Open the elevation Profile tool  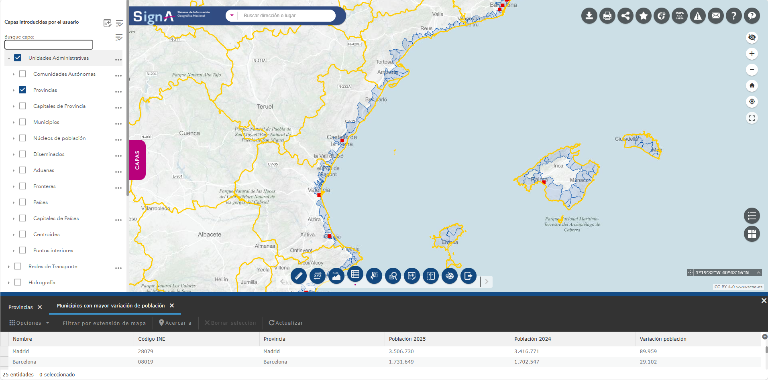click(336, 276)
